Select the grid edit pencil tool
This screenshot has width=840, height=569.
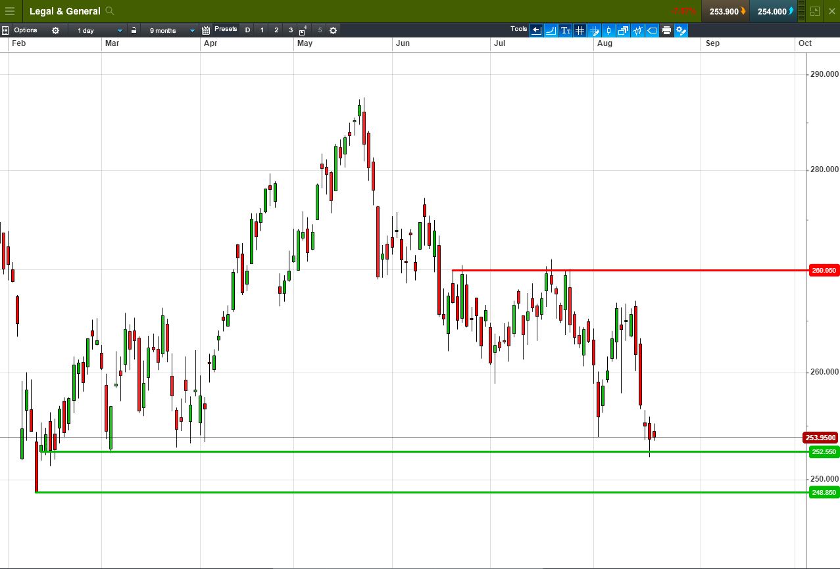(594, 30)
